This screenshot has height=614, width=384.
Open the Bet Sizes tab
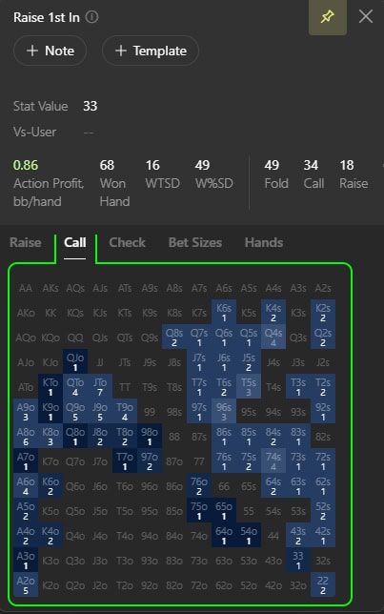[195, 242]
